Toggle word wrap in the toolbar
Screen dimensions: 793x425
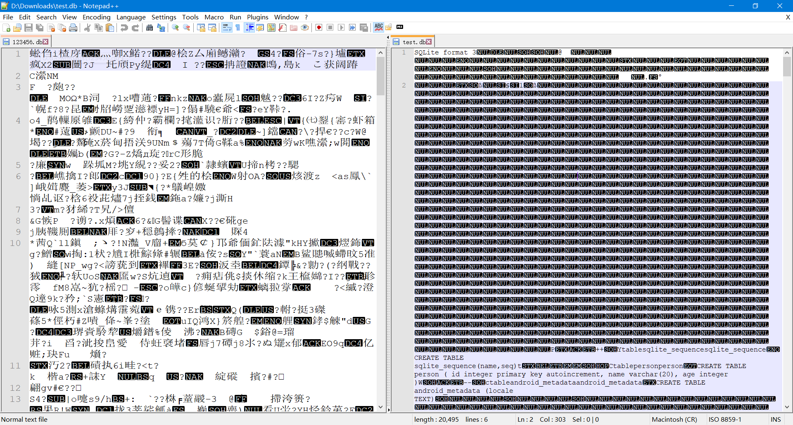(x=226, y=28)
